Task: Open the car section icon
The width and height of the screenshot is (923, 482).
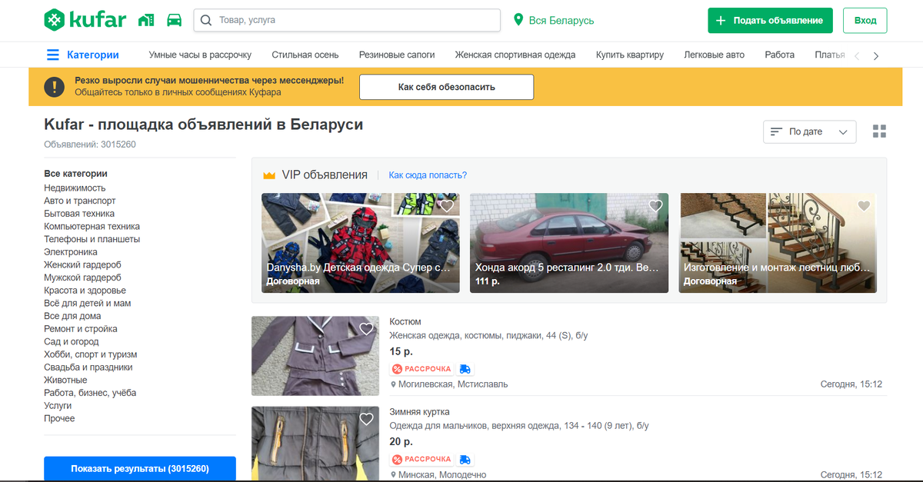Action: point(175,20)
